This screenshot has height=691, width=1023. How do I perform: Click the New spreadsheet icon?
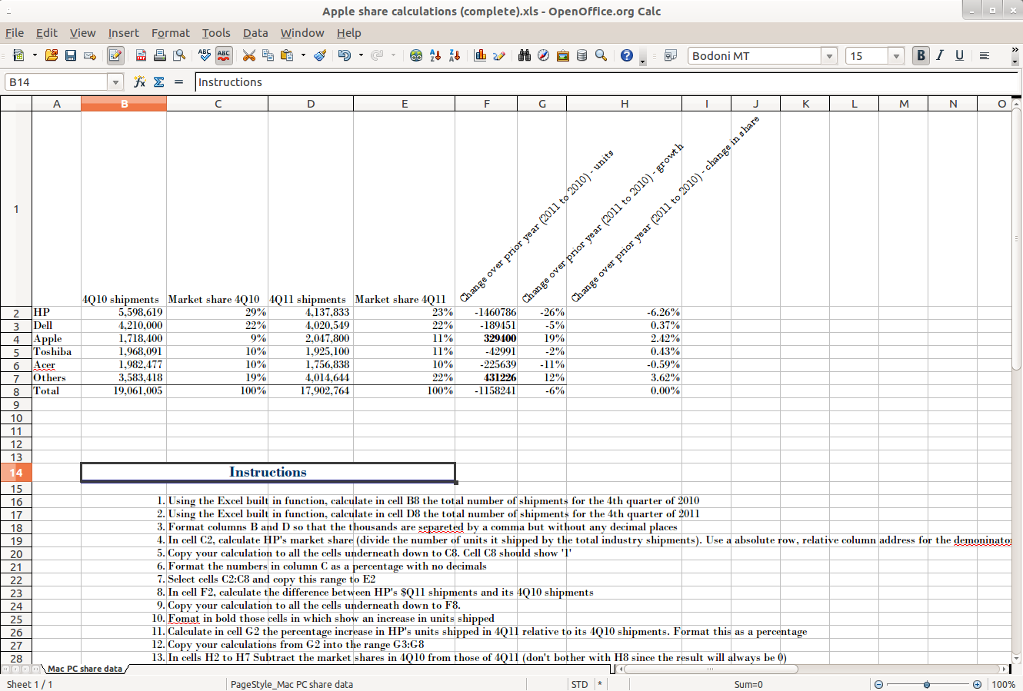click(19, 55)
